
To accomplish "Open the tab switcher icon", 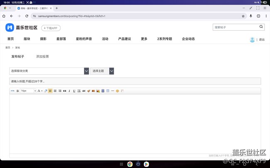I will point(258,16).
